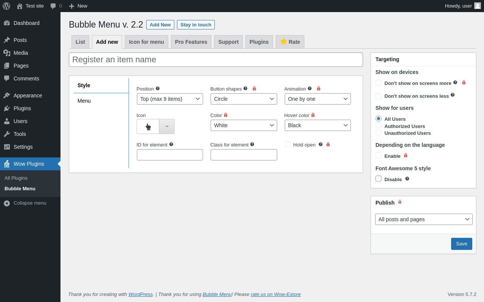Click the Collapse menu arrow icon
Image resolution: width=484 pixels, height=302 pixels.
pos(7,203)
